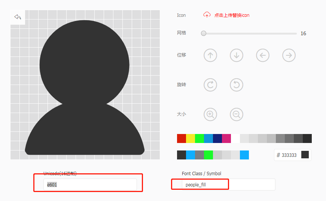The image size is (326, 201).
Task: Click the 旋转 label
Action: [x=182, y=85]
